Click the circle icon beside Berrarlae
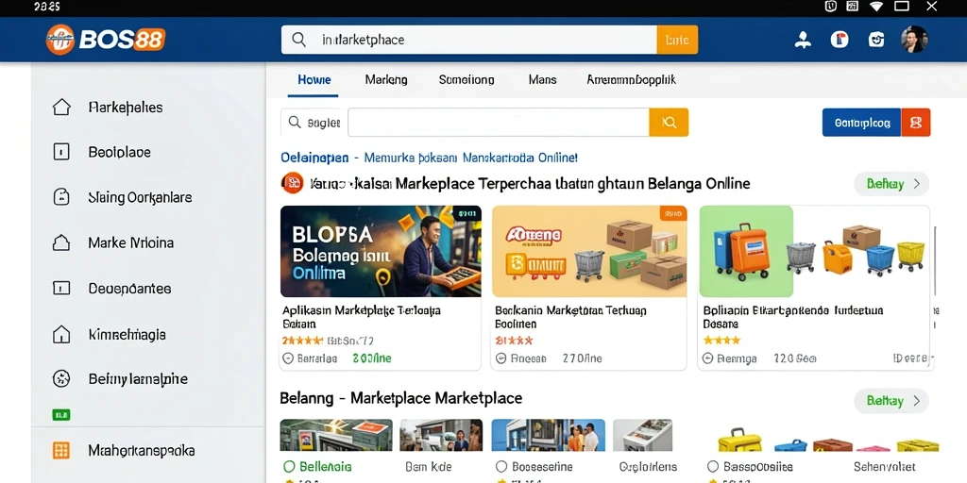Viewport: 967px width, 483px height. pyautogui.click(x=287, y=358)
